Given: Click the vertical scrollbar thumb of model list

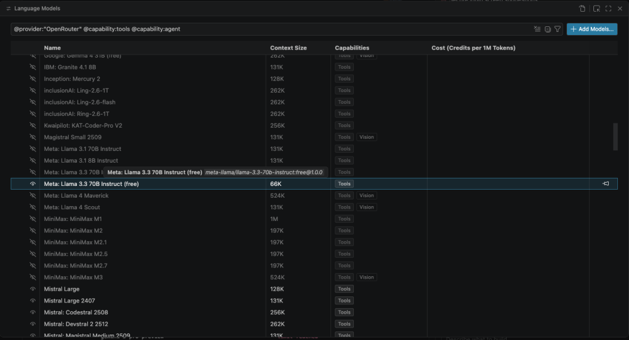Looking at the screenshot, I should (615, 137).
